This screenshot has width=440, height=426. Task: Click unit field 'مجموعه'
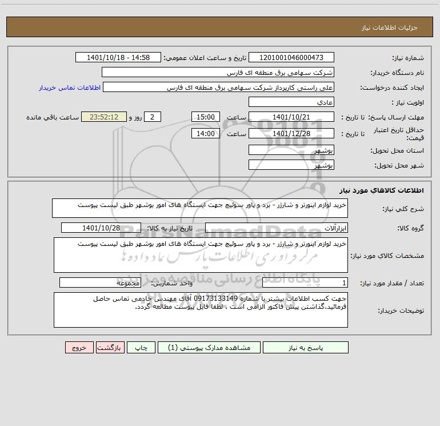point(100,283)
